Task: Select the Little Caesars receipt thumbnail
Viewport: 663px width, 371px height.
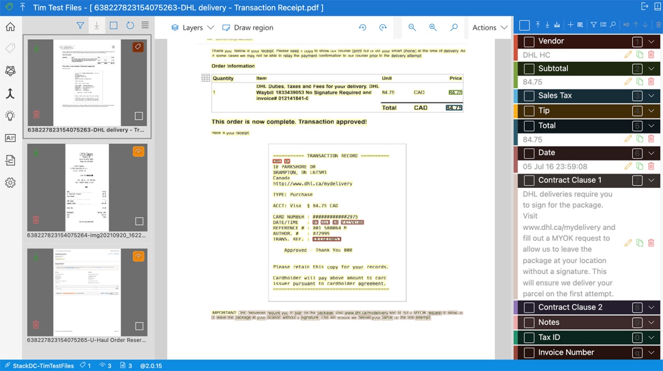Action: click(x=87, y=188)
